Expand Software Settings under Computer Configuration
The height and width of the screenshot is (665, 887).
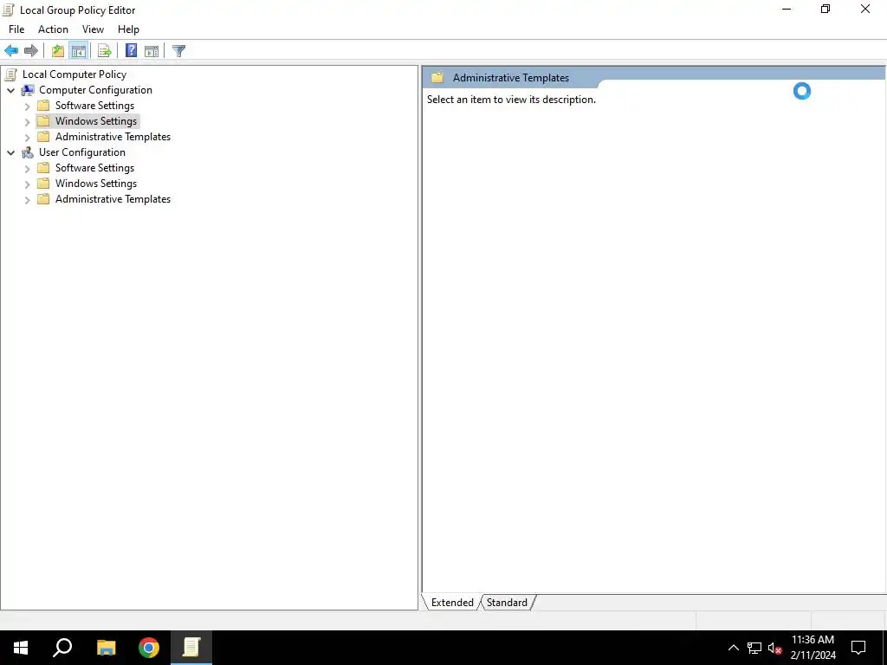click(x=27, y=107)
